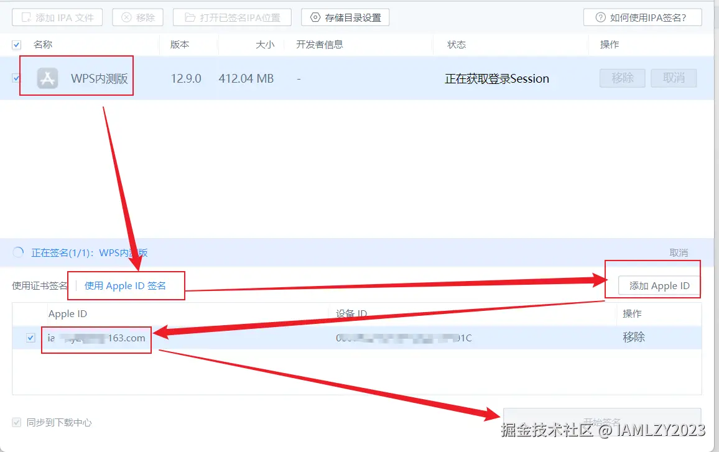The height and width of the screenshot is (452, 719).
Task: Click the 状态 column header
Action: click(457, 45)
